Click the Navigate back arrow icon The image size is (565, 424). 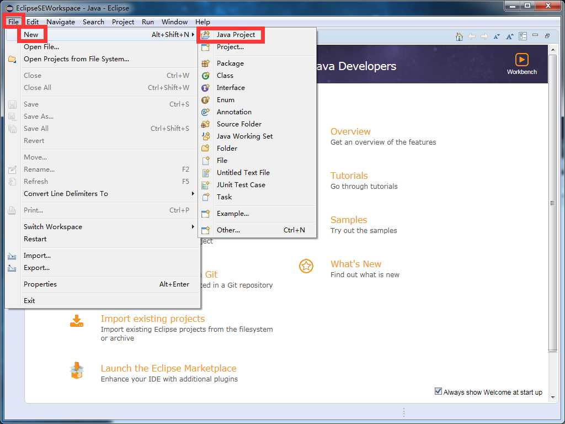(472, 36)
